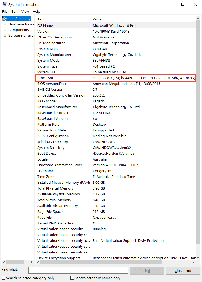Select the 'Time Zone' row
Viewport: 202px width, 282px height.
[x=115, y=177]
